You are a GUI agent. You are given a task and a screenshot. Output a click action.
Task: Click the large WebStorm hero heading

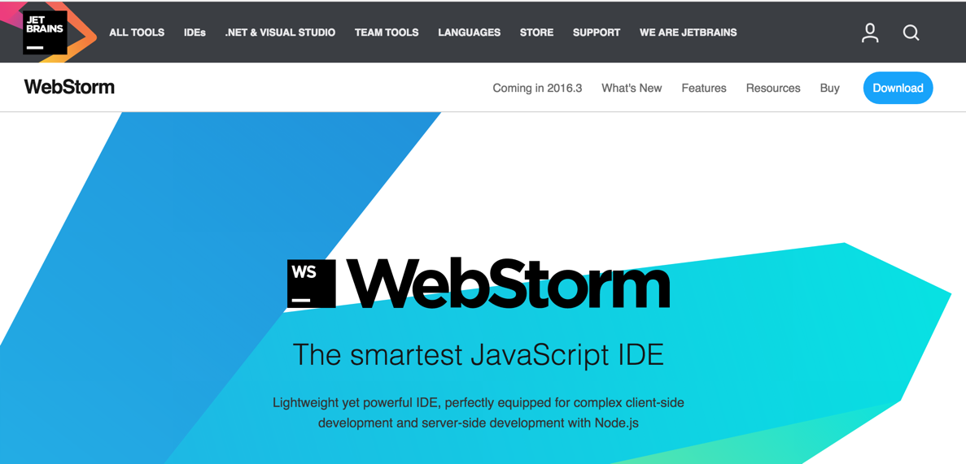[509, 284]
